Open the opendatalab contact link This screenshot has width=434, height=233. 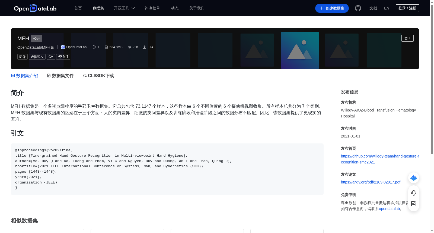[x=389, y=209]
